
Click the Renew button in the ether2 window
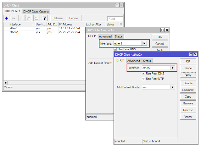188,117
